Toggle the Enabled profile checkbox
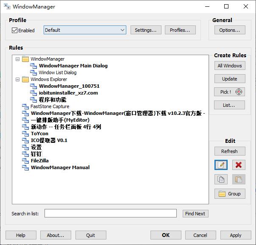This screenshot has height=245, width=256. pyautogui.click(x=14, y=31)
